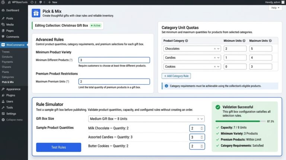286x160 pixels.
Task: Click the Candies Minimum Units field
Action: pyautogui.click(x=235, y=57)
